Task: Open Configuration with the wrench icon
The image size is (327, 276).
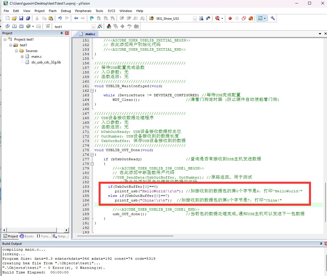Action: click(273, 18)
